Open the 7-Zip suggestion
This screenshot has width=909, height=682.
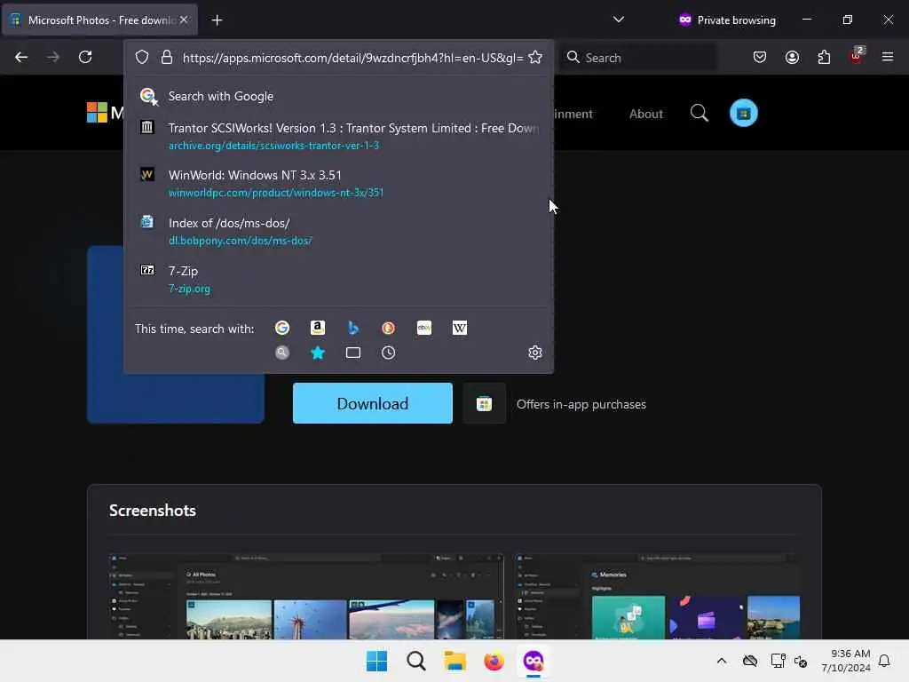point(338,279)
